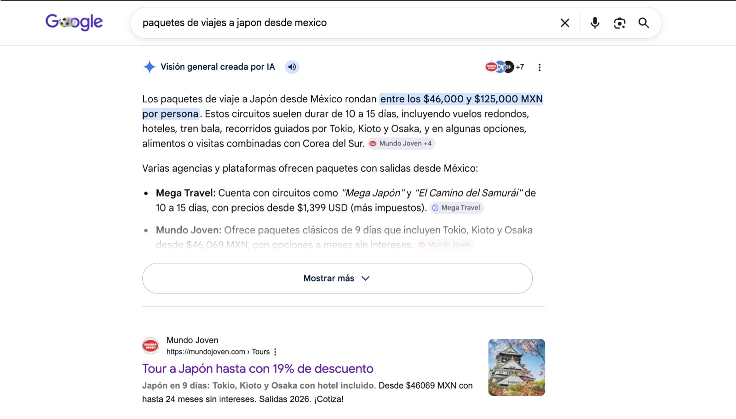Screen dimensions: 736x419
Task: Listen to the AI overview via speaker icon
Action: pos(292,67)
